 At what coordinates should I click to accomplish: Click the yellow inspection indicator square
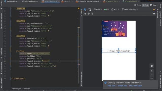[x=79, y=8]
